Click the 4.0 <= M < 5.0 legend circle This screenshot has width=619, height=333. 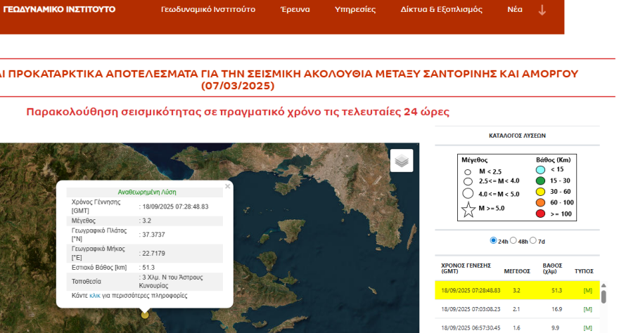[468, 193]
